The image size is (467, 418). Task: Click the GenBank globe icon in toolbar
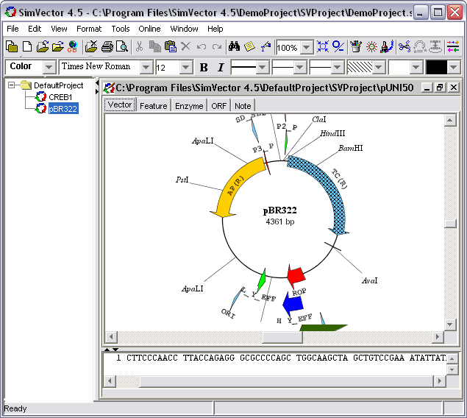(73, 47)
